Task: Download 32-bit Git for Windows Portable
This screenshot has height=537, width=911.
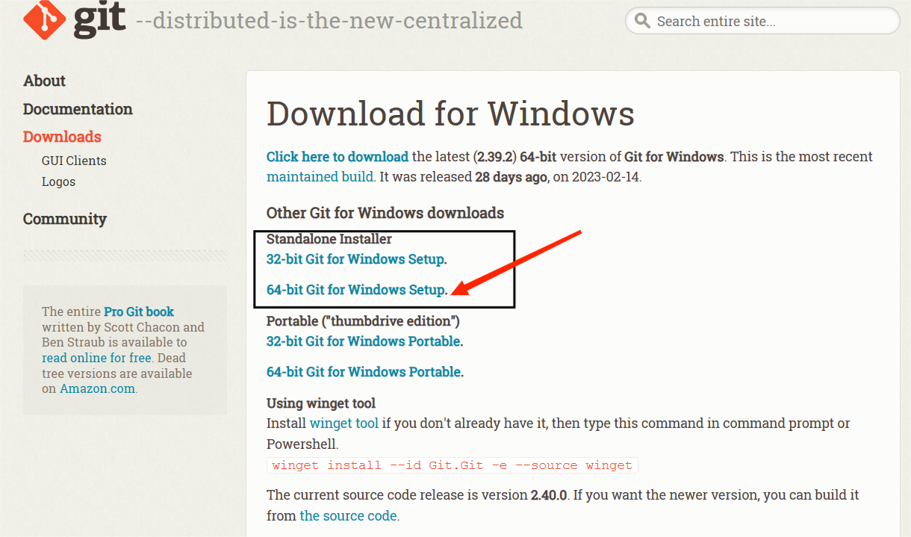Action: click(x=363, y=341)
